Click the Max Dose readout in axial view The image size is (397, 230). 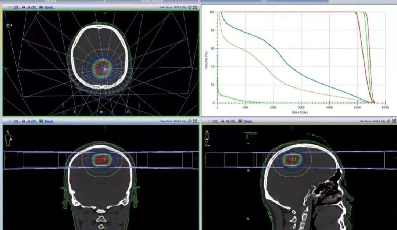tap(173, 7)
